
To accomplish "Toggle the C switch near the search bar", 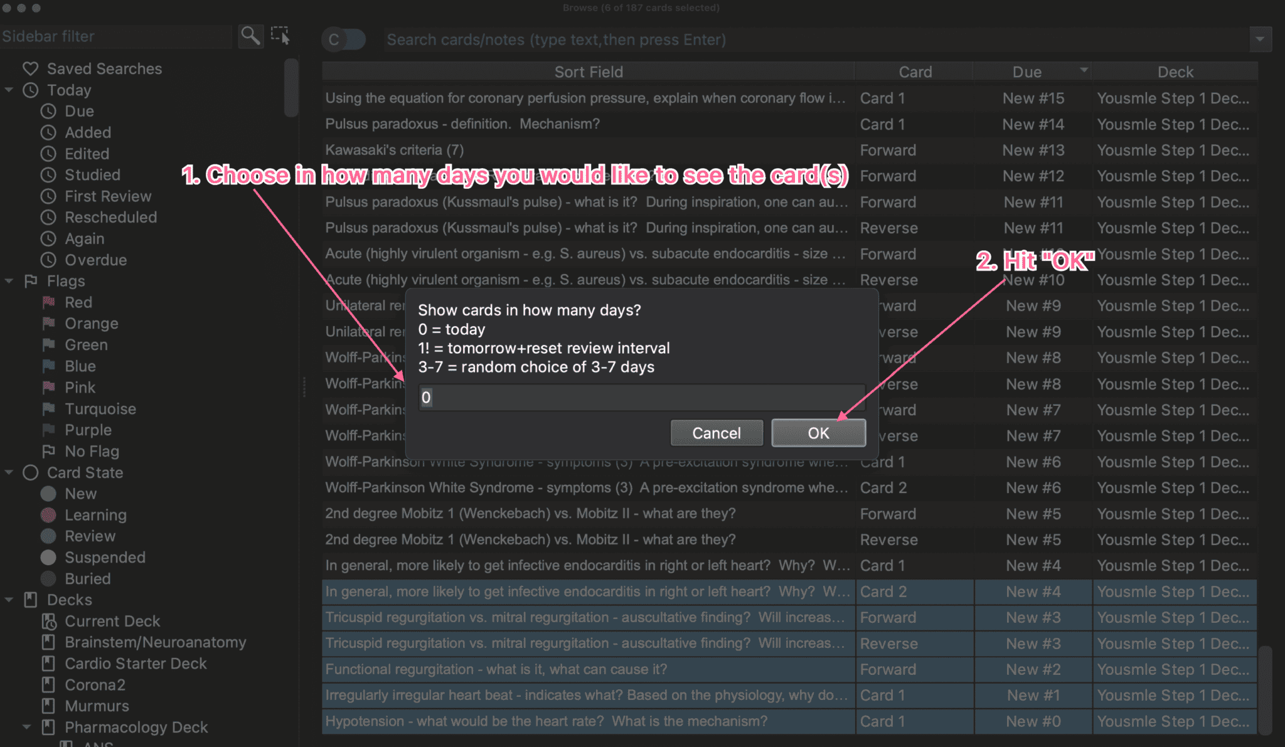I will pos(343,39).
